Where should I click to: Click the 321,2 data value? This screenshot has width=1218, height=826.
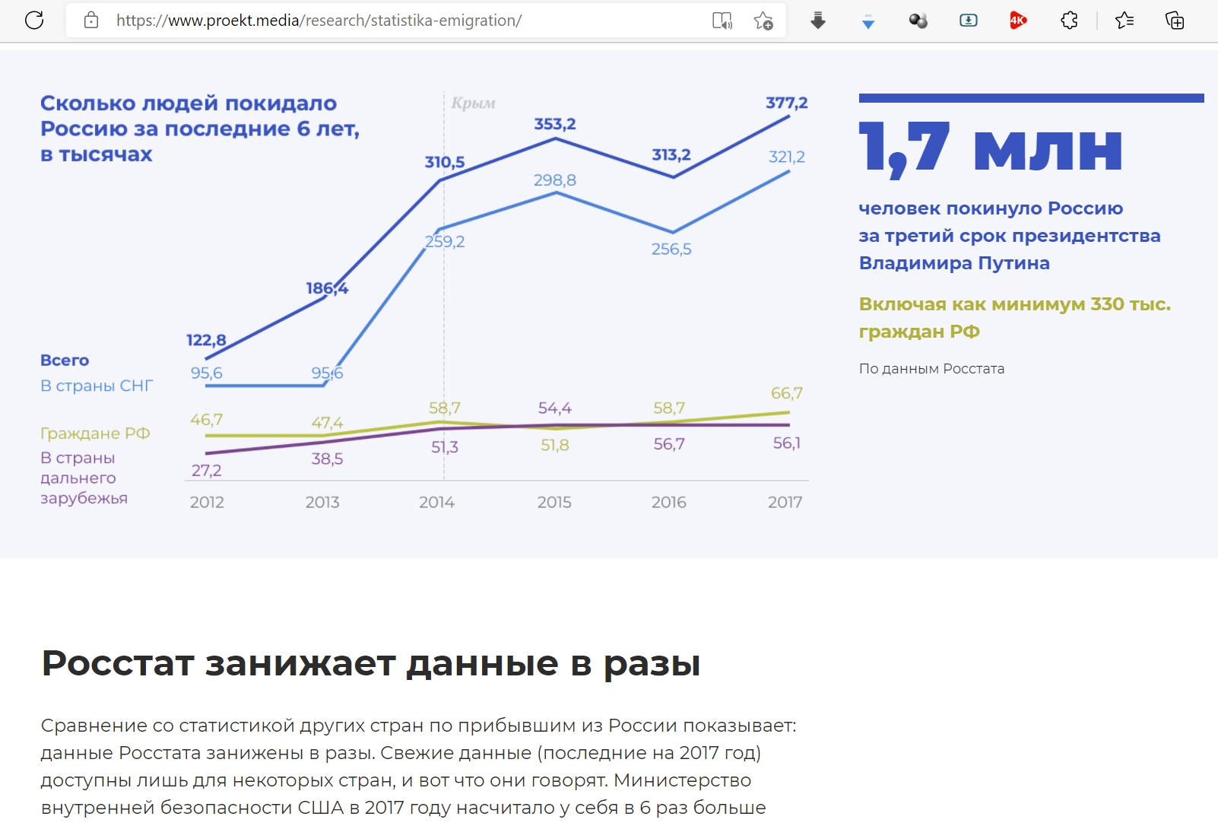click(787, 157)
